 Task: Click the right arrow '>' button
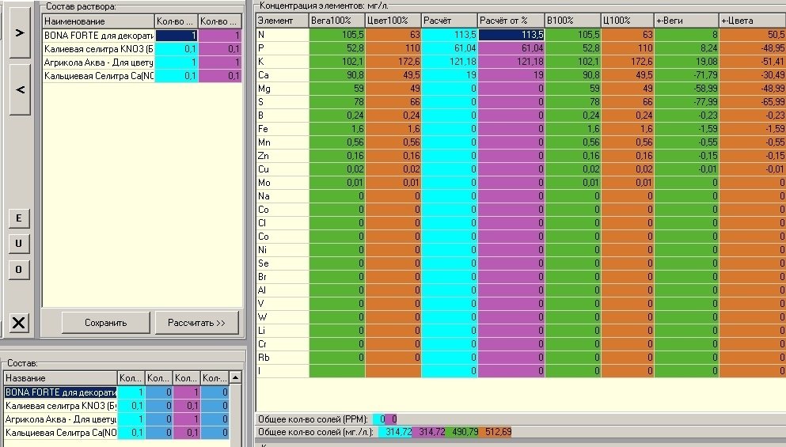coord(20,33)
